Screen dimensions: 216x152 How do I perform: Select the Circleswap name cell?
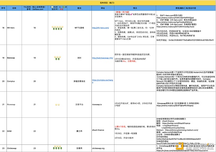click(14, 148)
